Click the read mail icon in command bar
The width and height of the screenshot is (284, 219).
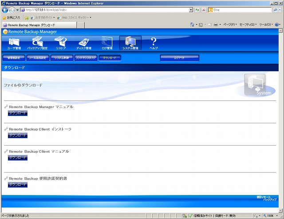[x=210, y=25]
